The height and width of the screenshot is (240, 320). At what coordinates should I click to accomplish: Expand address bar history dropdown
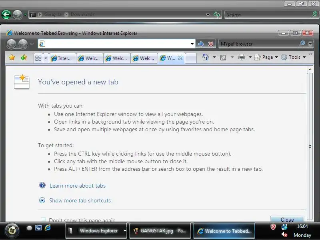click(x=192, y=44)
